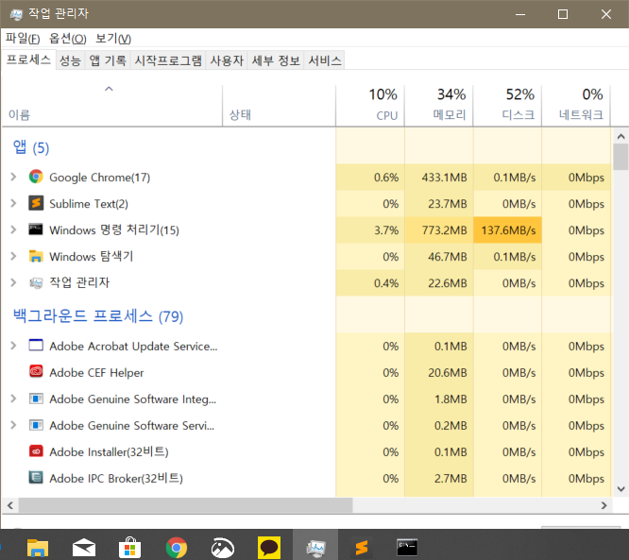Click the Adobe IPC Broker(32비트) icon
This screenshot has height=560, width=629.
tap(36, 478)
